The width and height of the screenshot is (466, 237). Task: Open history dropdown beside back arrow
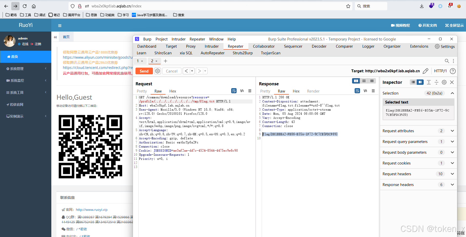[192, 71]
